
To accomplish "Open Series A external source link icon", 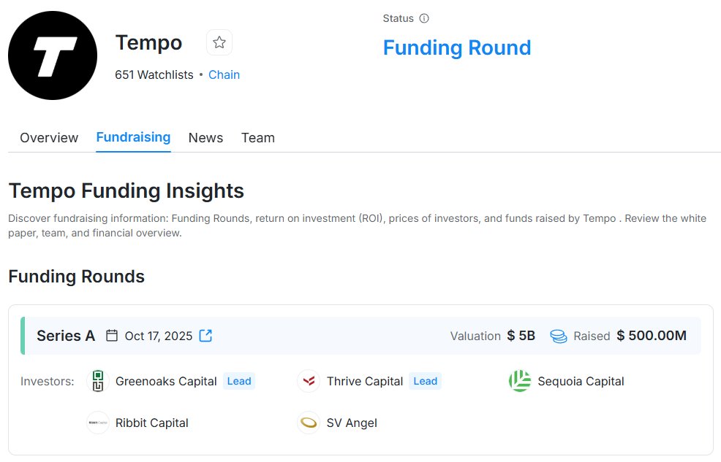I will coord(205,336).
